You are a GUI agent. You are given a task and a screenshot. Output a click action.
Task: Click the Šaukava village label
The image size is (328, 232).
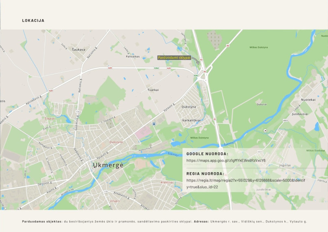(x=79, y=50)
